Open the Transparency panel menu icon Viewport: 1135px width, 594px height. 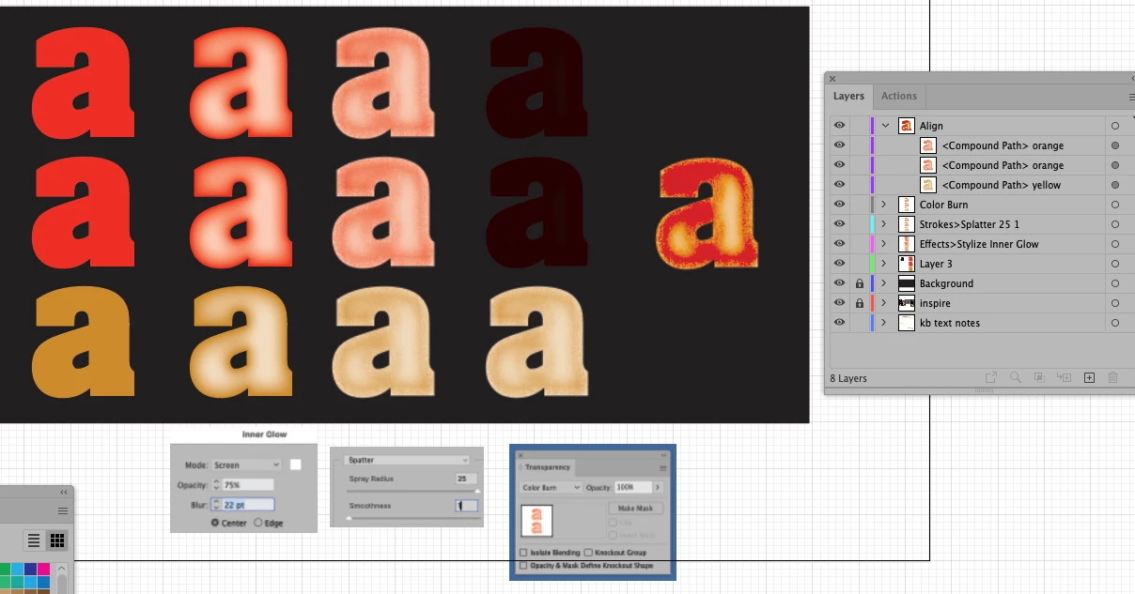[663, 467]
